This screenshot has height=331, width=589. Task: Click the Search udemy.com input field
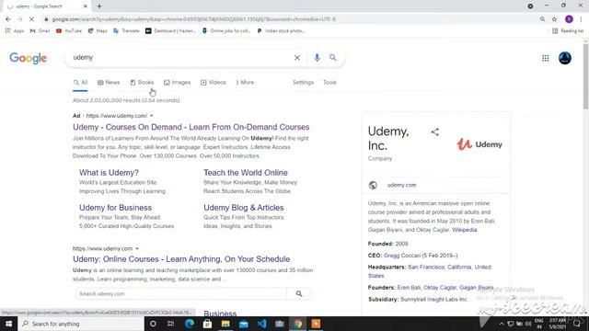(x=181, y=294)
